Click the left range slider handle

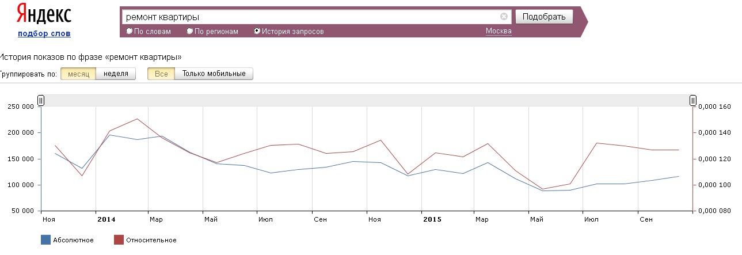[41, 101]
